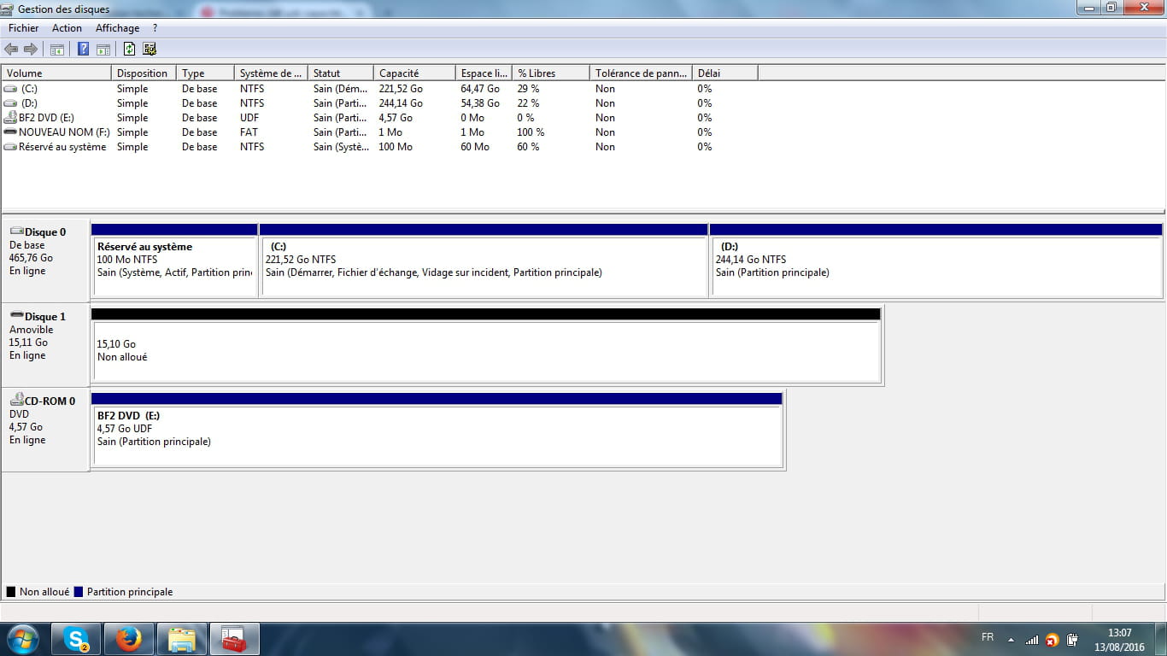Click the Windows Start button
1167x656 pixels.
coord(23,639)
